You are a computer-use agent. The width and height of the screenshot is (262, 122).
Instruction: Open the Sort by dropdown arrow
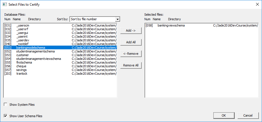pyautogui.click(x=117, y=19)
